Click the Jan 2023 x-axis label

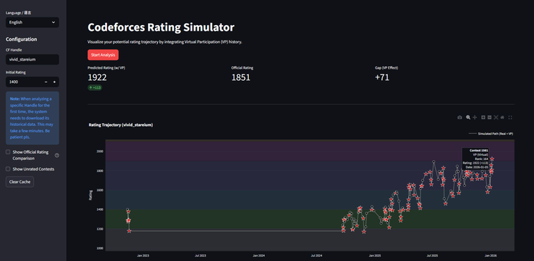[x=143, y=255]
